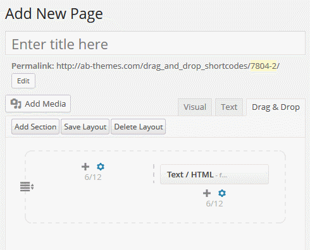Click Delete Layout button
The width and height of the screenshot is (310, 250).
[139, 127]
